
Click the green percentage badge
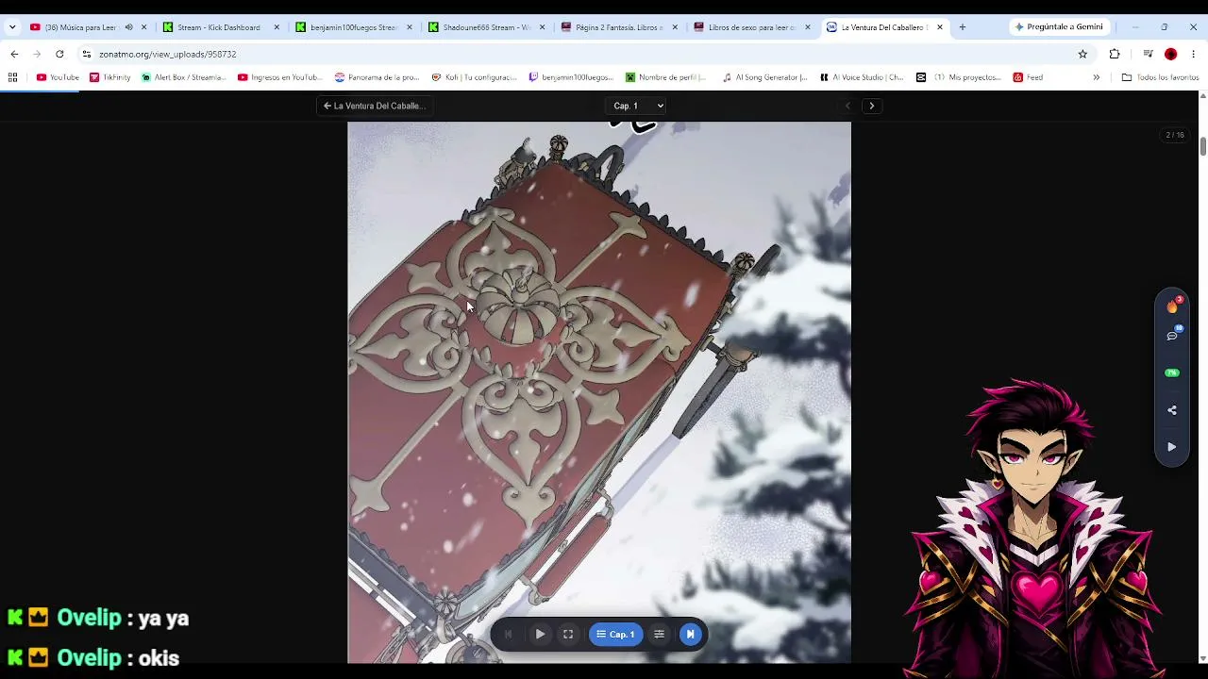[1172, 373]
